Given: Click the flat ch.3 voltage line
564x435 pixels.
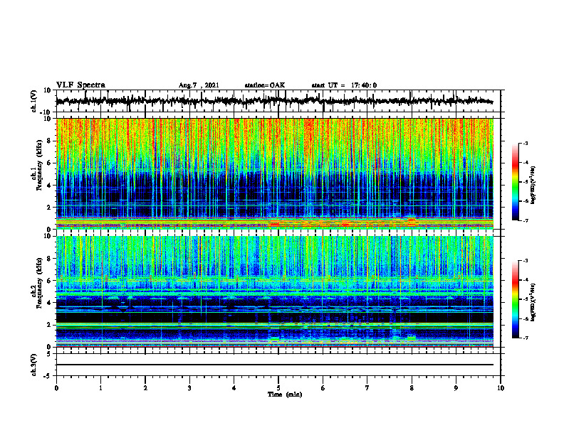Looking at the screenshot, I should (x=275, y=365).
